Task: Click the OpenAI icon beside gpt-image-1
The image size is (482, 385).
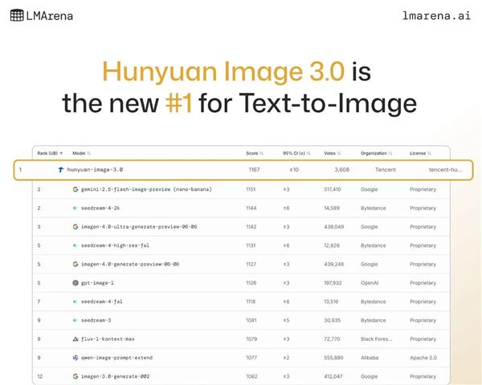Action: [76, 283]
